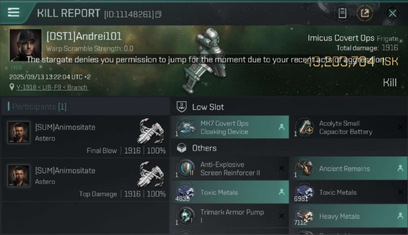Tap the Ancient Remains item icon

pos(304,169)
